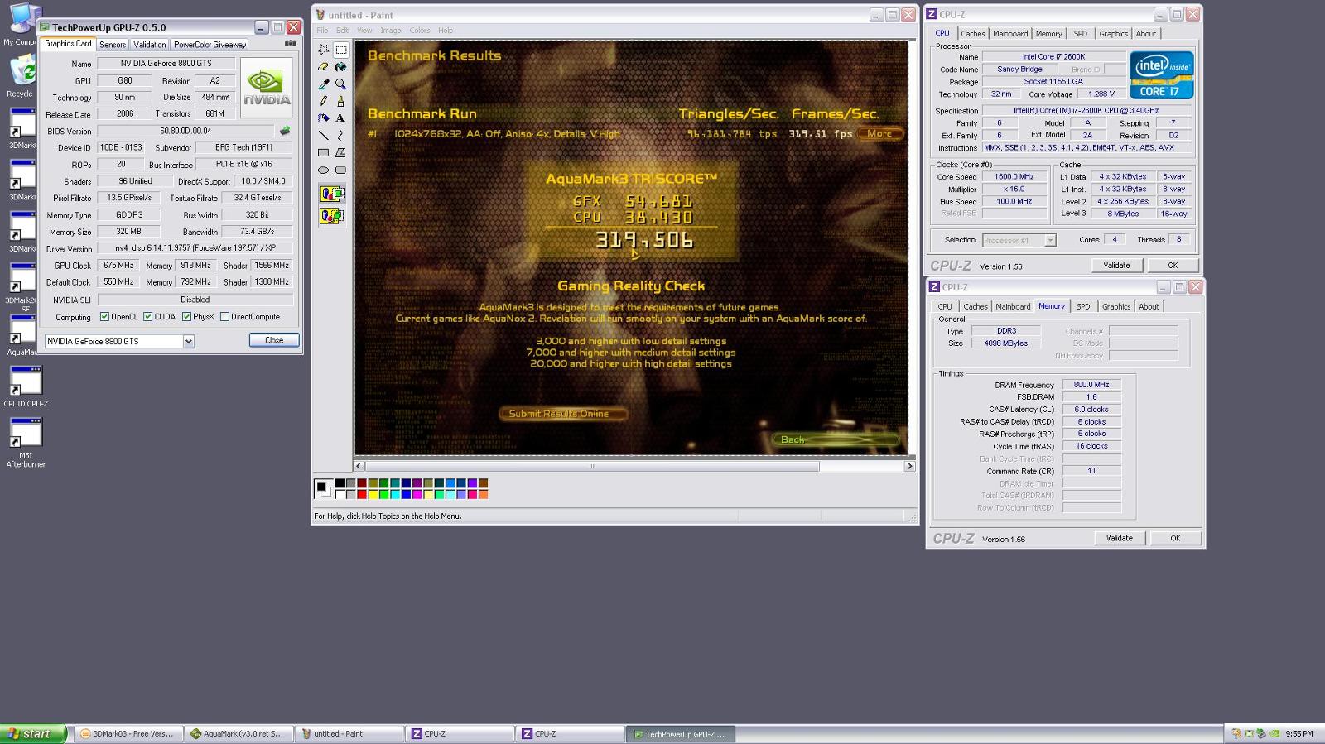Open the Caches tab in top CPU-Z window
Screen dimensions: 1325x744
click(x=973, y=34)
